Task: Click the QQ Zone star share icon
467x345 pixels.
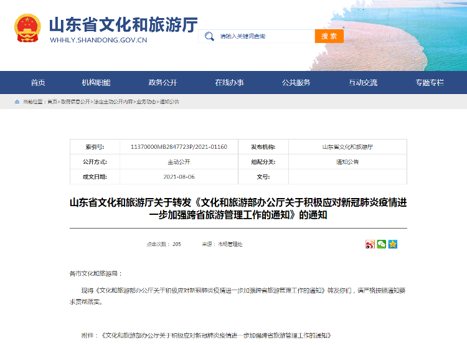Action: pos(392,244)
